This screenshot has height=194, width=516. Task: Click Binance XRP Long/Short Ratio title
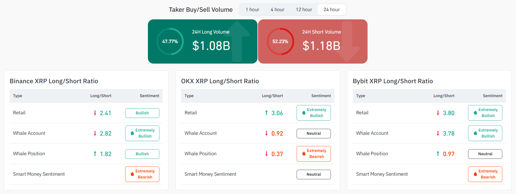[54, 81]
